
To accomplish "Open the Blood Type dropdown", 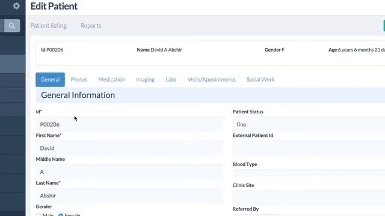I will [309, 173].
